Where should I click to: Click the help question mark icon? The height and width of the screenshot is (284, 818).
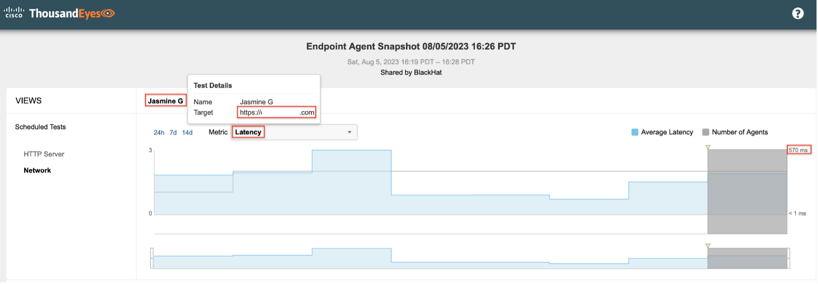pos(798,14)
